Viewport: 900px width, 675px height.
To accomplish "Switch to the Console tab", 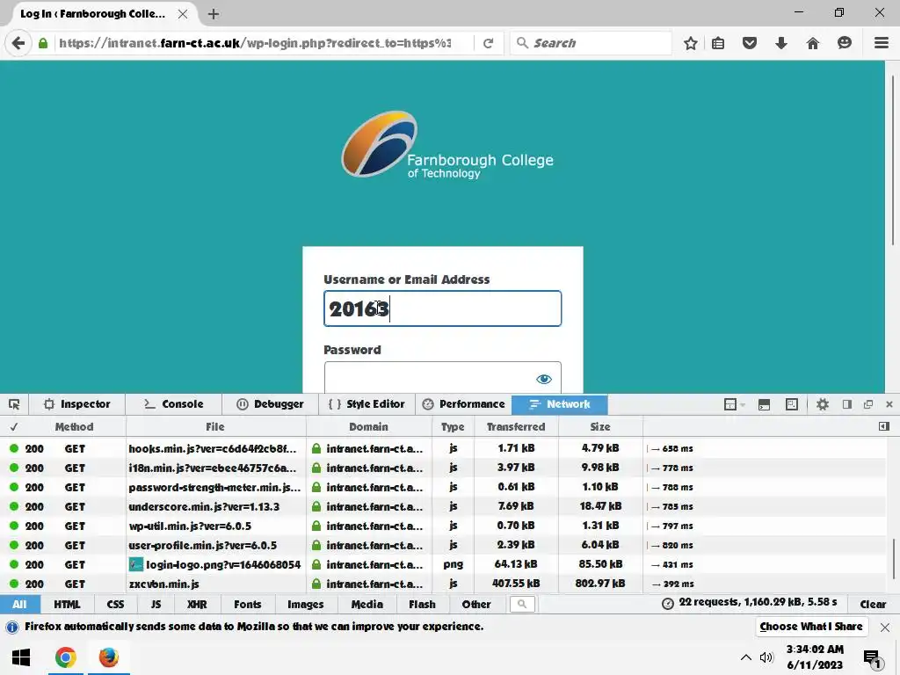I will [173, 404].
